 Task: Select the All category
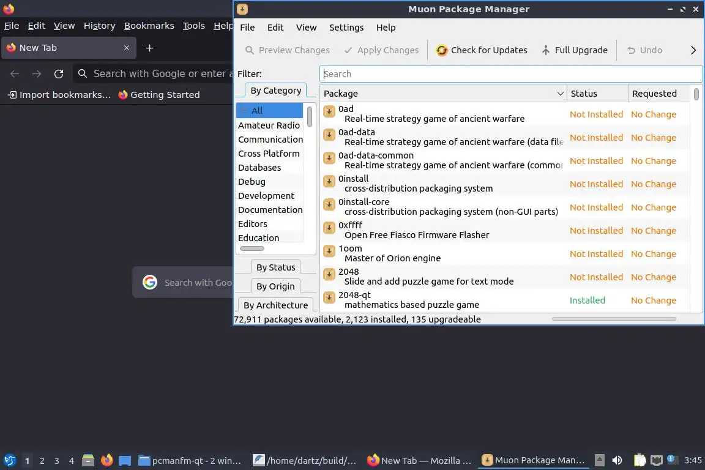point(269,110)
